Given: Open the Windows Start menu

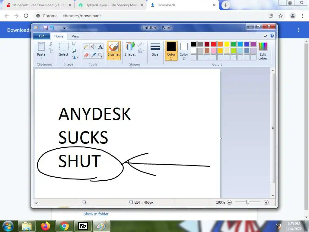Looking at the screenshot, I should tap(8, 226).
